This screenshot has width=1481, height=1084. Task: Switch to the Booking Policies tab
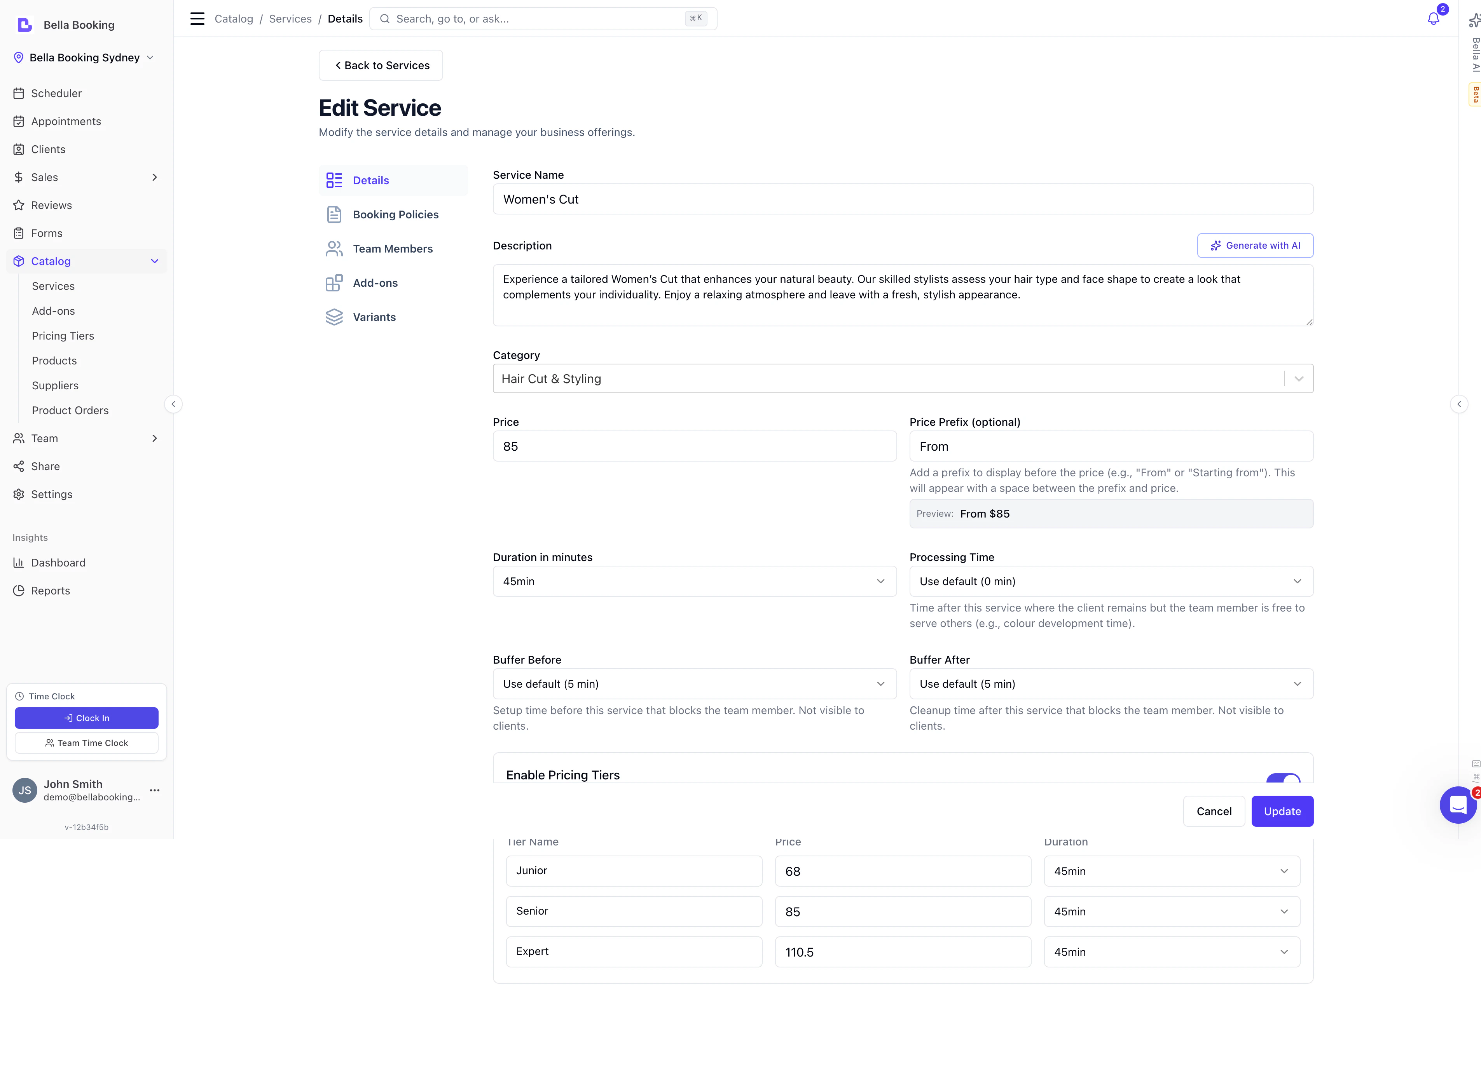coord(396,214)
